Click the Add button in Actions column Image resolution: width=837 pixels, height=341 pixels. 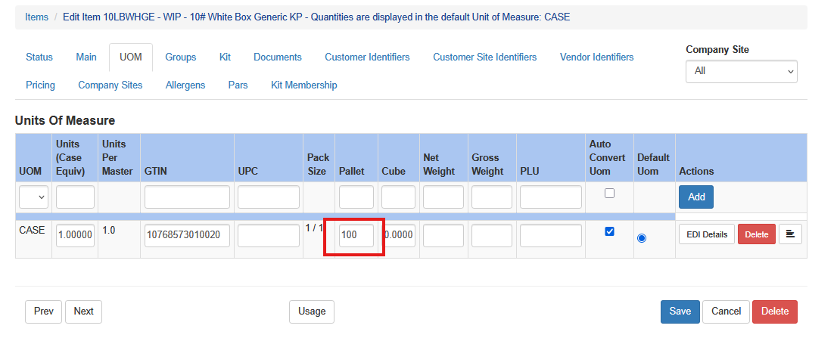click(696, 197)
